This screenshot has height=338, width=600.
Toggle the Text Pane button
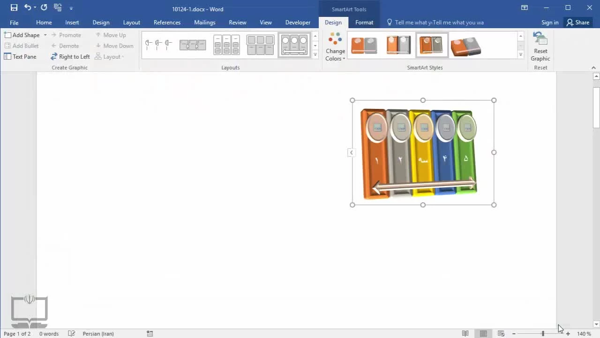(20, 57)
